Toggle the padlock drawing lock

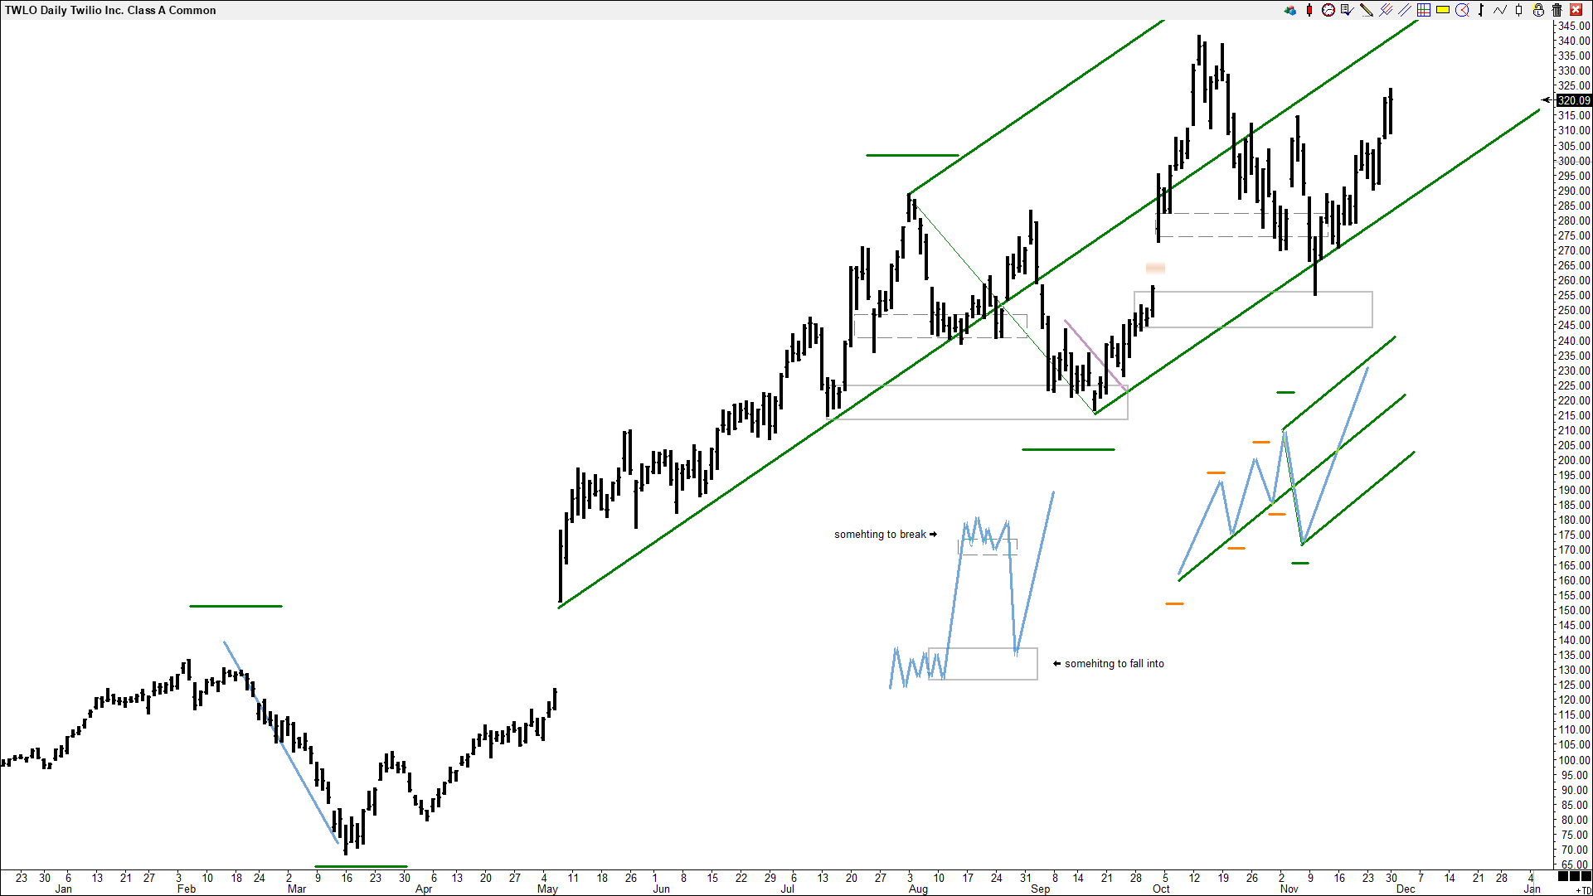pyautogui.click(x=1538, y=10)
